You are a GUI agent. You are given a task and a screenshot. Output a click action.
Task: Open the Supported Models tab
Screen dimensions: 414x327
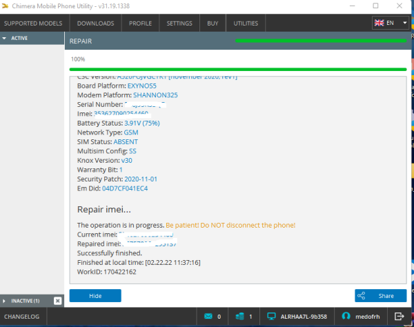[x=33, y=23]
